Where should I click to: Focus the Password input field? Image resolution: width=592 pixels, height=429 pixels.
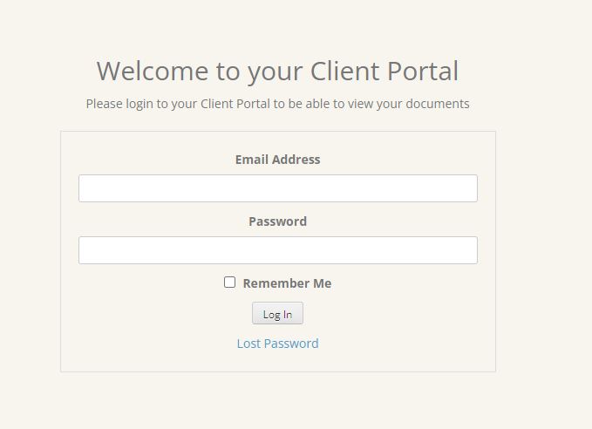click(277, 250)
